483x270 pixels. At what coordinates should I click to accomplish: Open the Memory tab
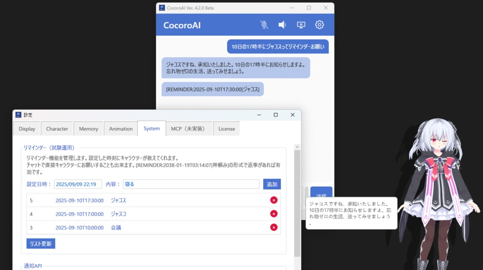click(x=88, y=129)
